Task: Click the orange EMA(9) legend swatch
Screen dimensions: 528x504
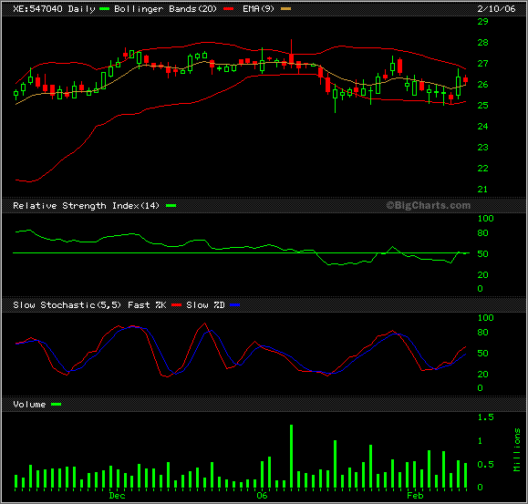Action: tap(286, 9)
